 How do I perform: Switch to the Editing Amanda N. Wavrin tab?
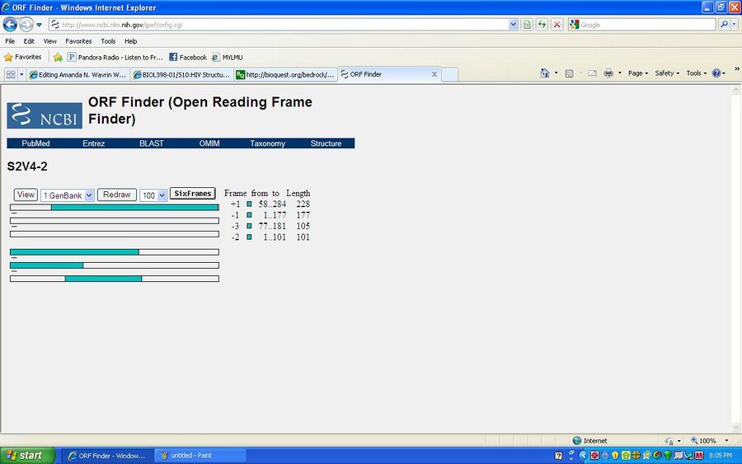(x=77, y=74)
